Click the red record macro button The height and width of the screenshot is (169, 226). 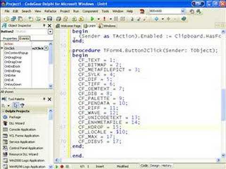click(x=62, y=167)
